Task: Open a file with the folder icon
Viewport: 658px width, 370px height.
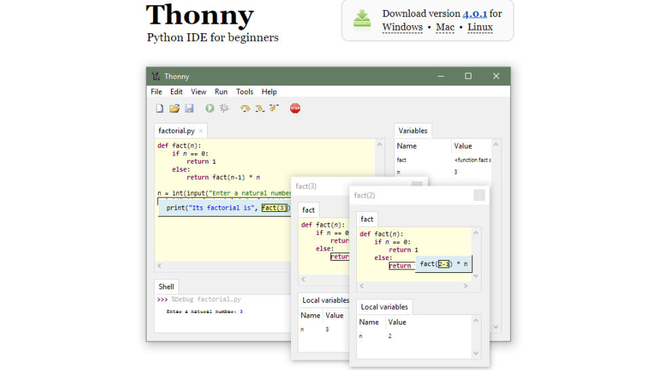Action: tap(174, 109)
